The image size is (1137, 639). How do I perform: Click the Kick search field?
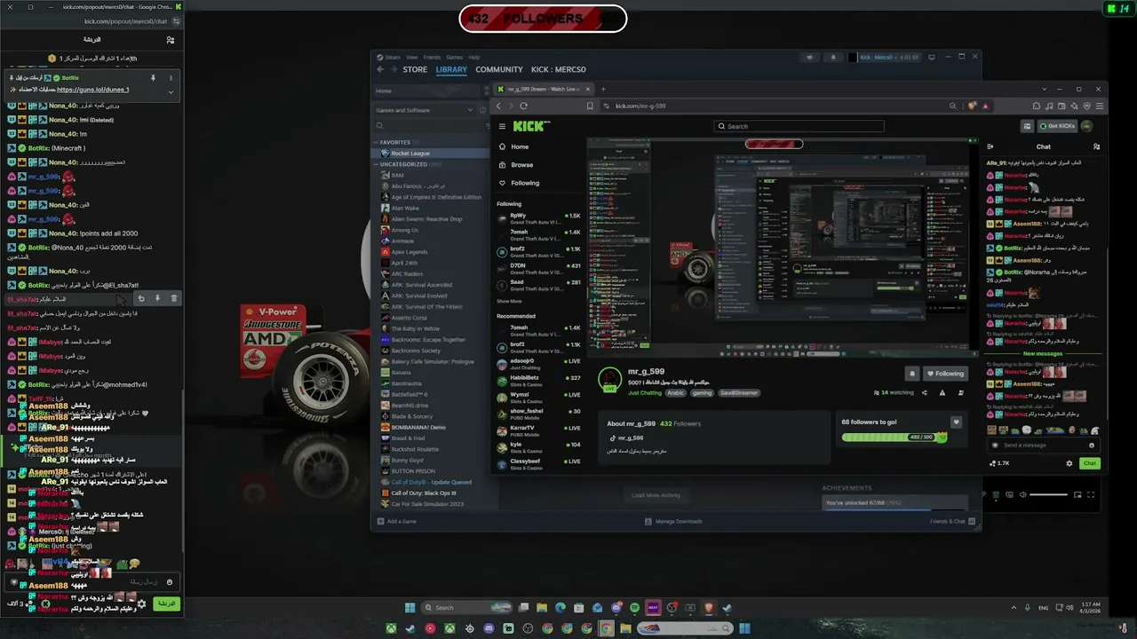point(800,126)
